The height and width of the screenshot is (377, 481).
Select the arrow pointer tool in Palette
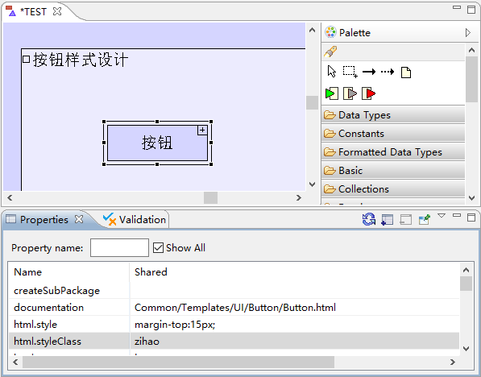[332, 72]
